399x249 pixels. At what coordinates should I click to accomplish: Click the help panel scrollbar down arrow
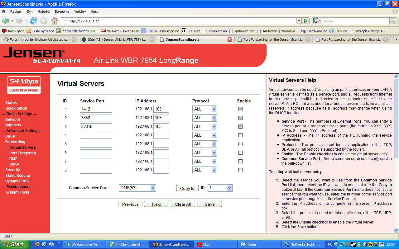coord(396,230)
